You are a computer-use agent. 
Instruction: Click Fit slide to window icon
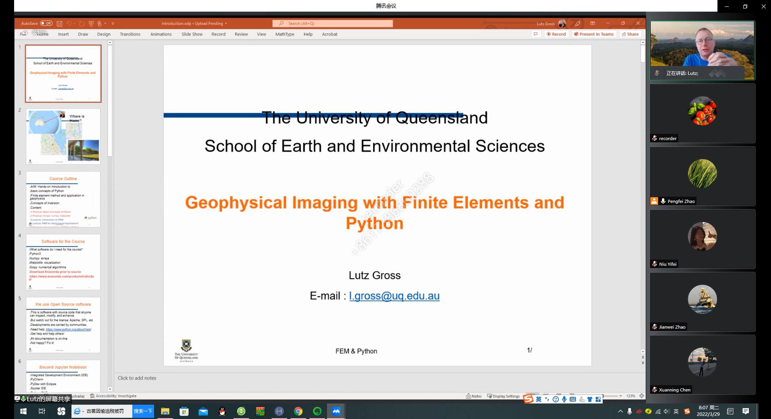tap(642, 396)
